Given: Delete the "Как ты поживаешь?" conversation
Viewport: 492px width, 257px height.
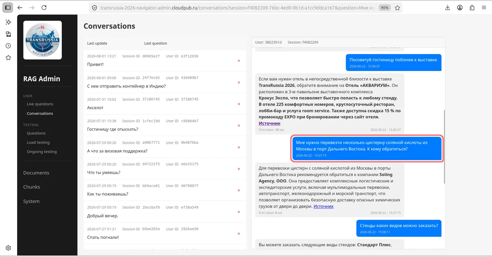Looking at the screenshot, I should pos(239,191).
